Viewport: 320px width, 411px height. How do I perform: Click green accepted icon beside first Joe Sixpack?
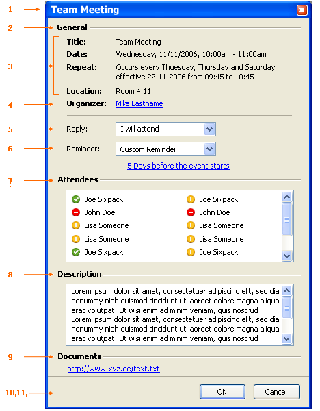76,199
